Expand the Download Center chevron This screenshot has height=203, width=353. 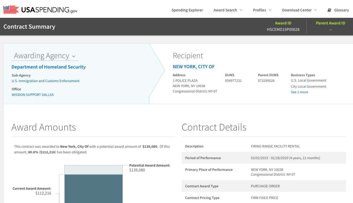pyautogui.click(x=316, y=10)
